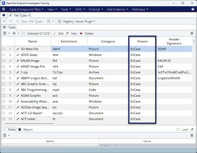
Task: Click the Home icon tab
Action: tap(4, 15)
